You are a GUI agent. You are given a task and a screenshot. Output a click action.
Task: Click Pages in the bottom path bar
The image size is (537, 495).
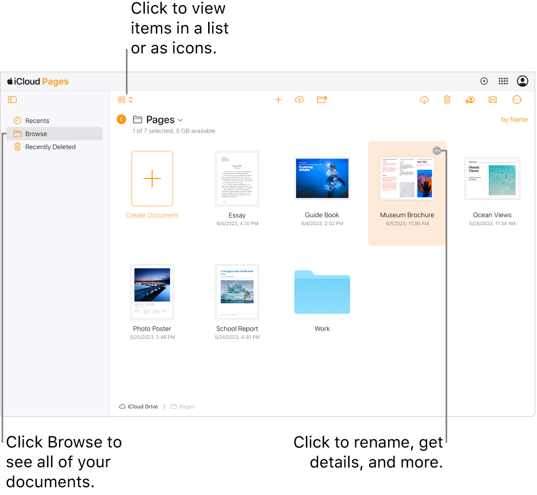182,407
